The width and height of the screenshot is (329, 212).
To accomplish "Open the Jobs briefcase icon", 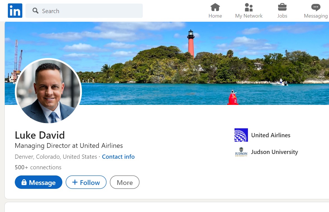I will tap(282, 7).
